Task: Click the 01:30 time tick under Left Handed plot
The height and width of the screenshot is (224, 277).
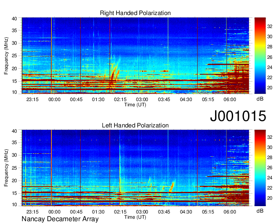Action: (x=98, y=212)
